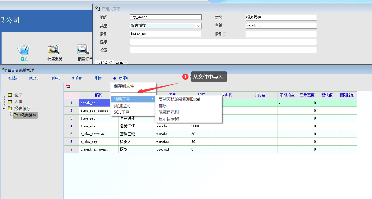
Task: Choose 保存到文件 from the menu
Action: (124, 86)
